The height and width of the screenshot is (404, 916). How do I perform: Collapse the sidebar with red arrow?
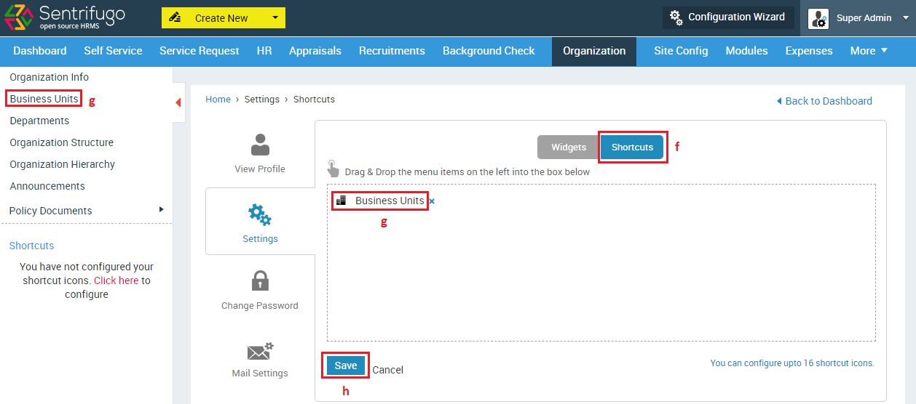click(178, 102)
